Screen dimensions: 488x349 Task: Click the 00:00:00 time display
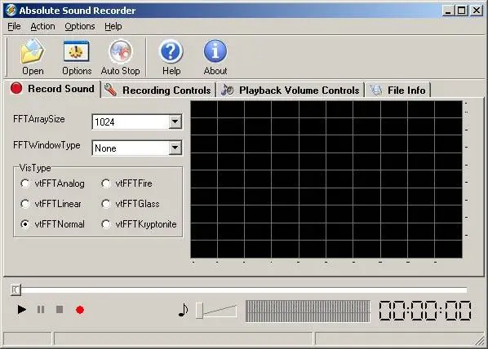click(425, 311)
